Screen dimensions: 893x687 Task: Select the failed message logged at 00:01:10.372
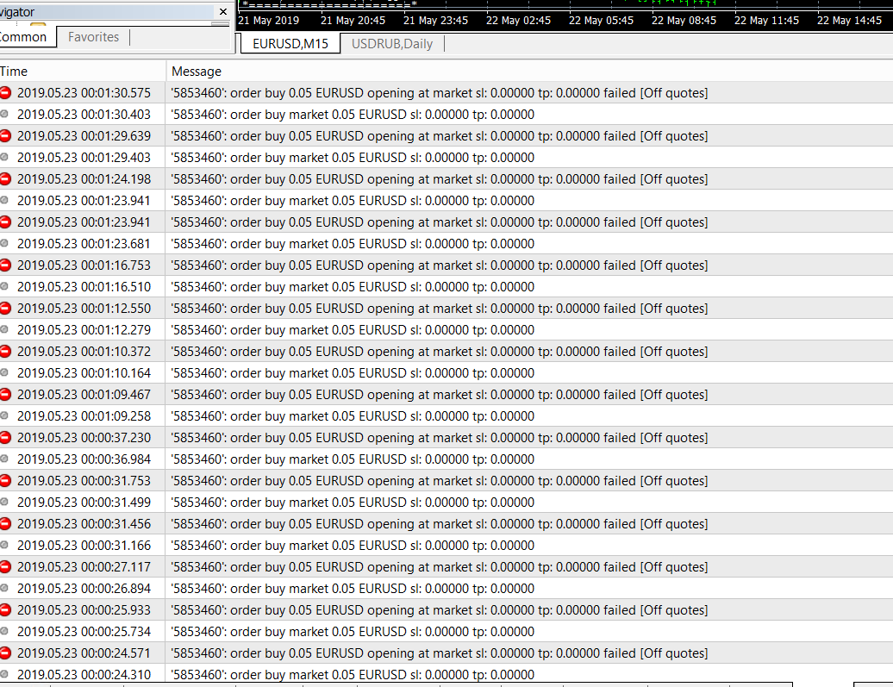(x=440, y=352)
